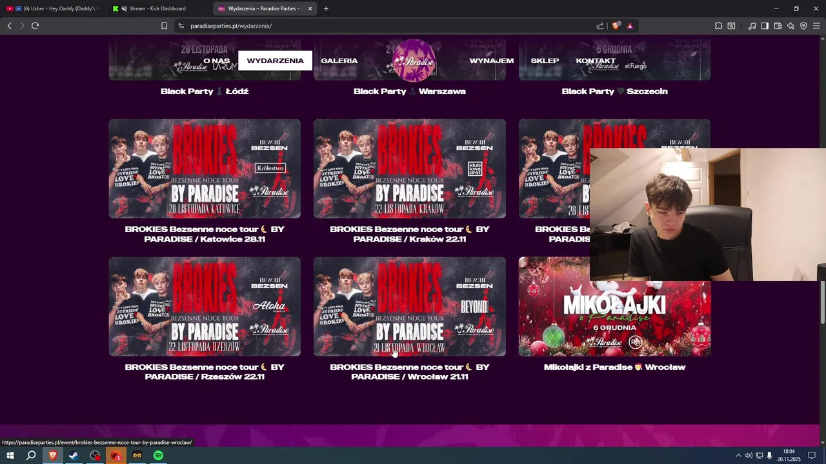Open WYDARZENIA menu item
This screenshot has width=826, height=464.
click(275, 61)
